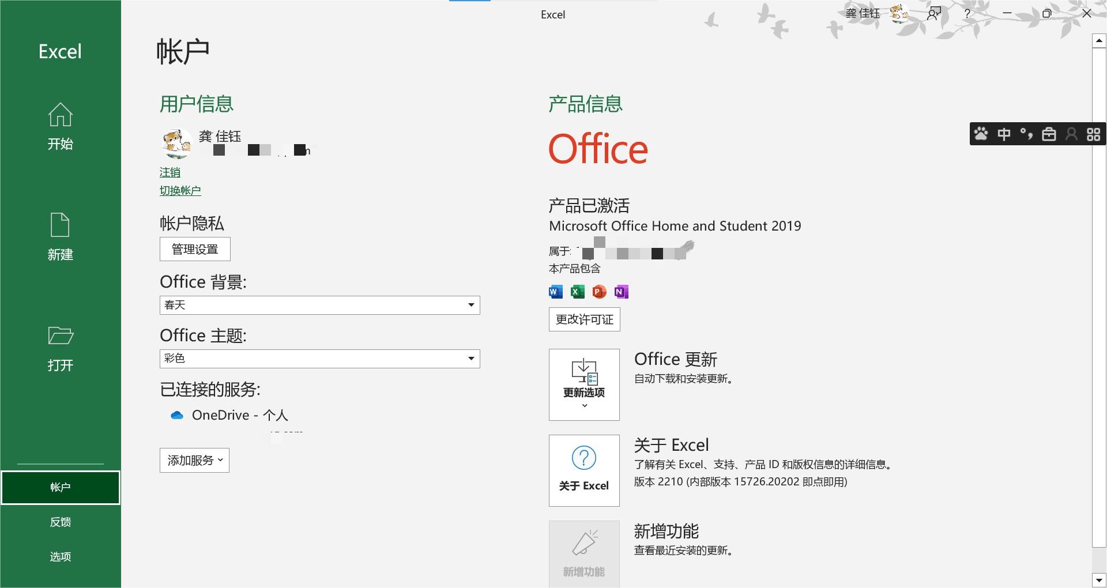The height and width of the screenshot is (588, 1107).
Task: Click the OneDrive cloud icon
Action: pyautogui.click(x=177, y=415)
